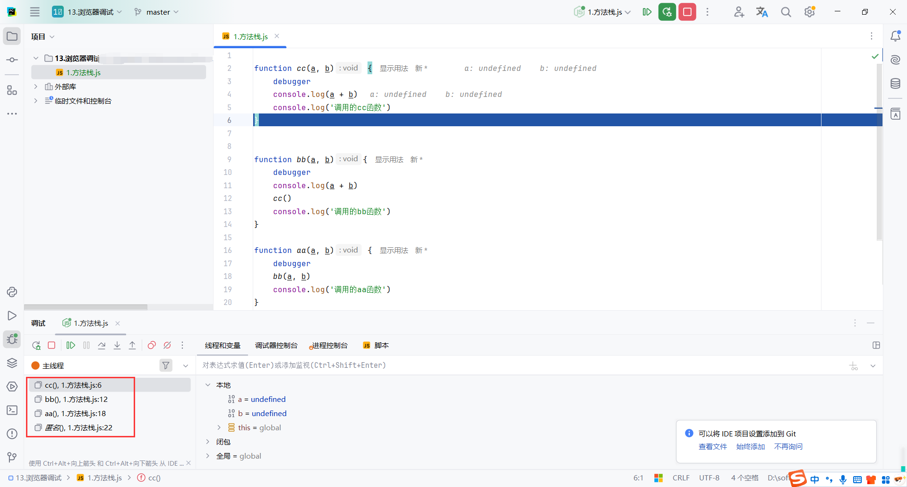Open the 13.浏览器调试 project dropdown

(87, 12)
